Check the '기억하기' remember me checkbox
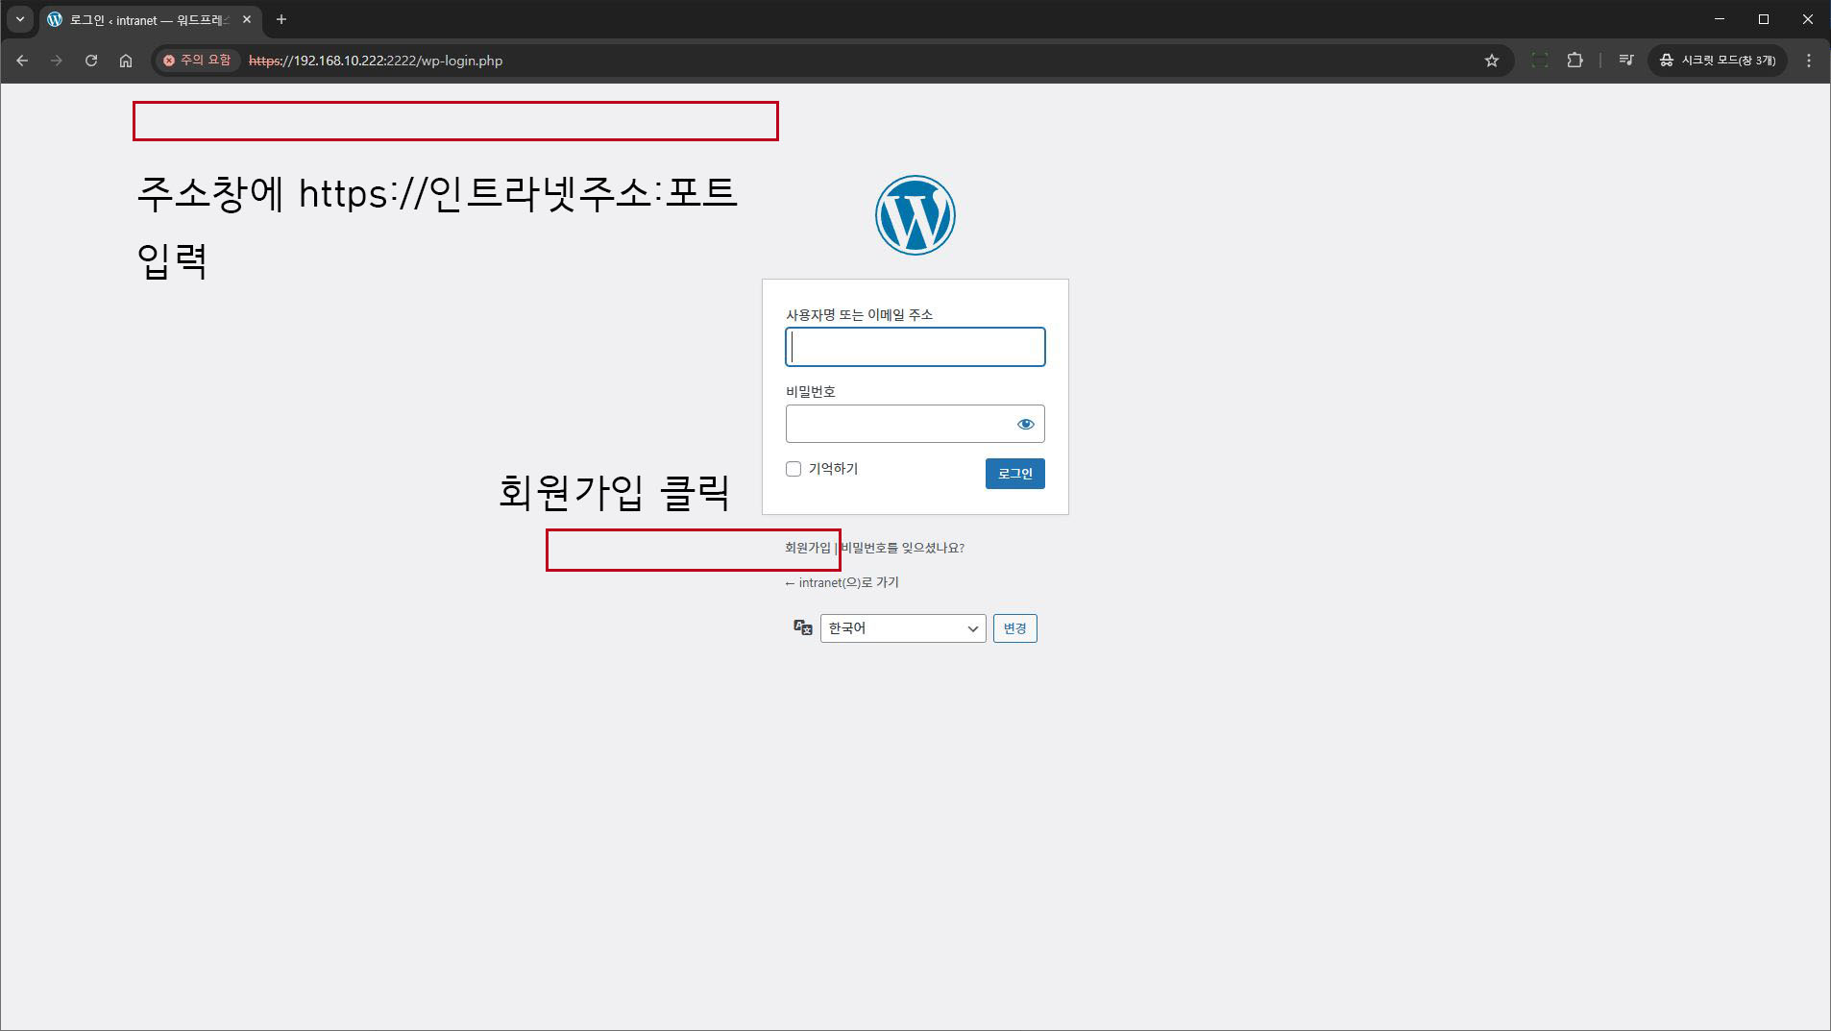 click(793, 469)
